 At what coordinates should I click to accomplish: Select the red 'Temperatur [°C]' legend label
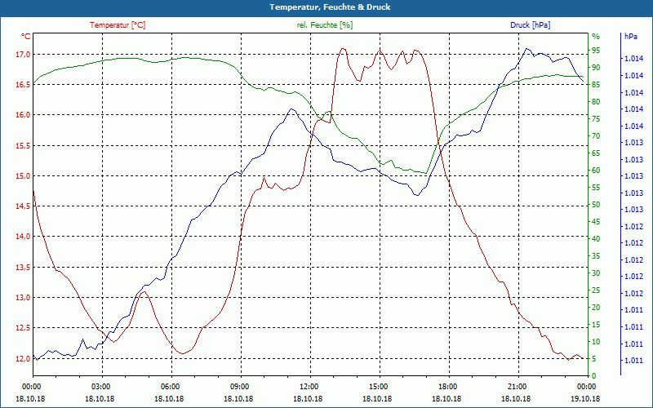click(x=118, y=25)
